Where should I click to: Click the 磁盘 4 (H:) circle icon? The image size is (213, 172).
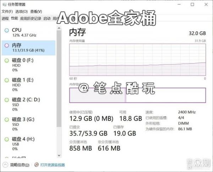tap(6, 139)
